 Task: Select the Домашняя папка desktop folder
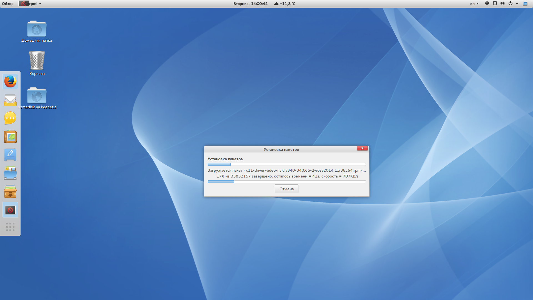[x=37, y=31]
